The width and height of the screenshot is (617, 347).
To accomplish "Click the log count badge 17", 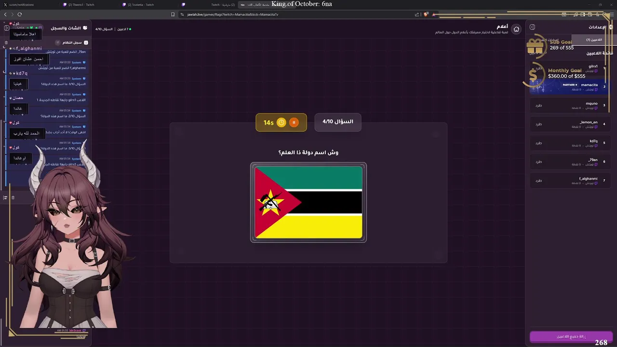I will 58,42.
